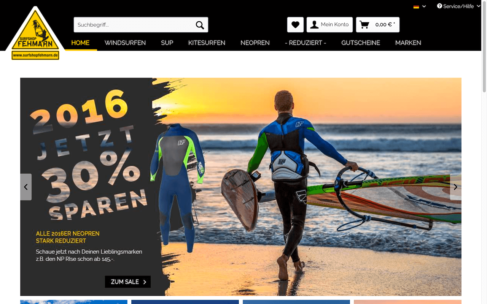Select the Neopren category

(255, 43)
